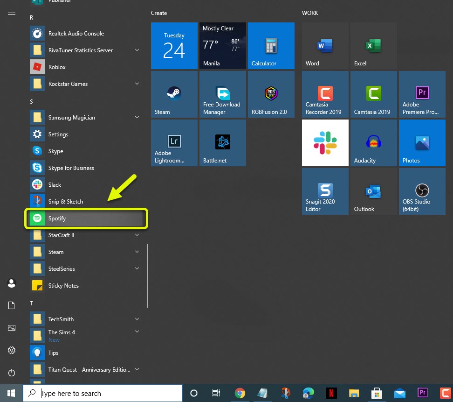Start Audacity from the tiles
The image size is (453, 402).
pyautogui.click(x=373, y=142)
